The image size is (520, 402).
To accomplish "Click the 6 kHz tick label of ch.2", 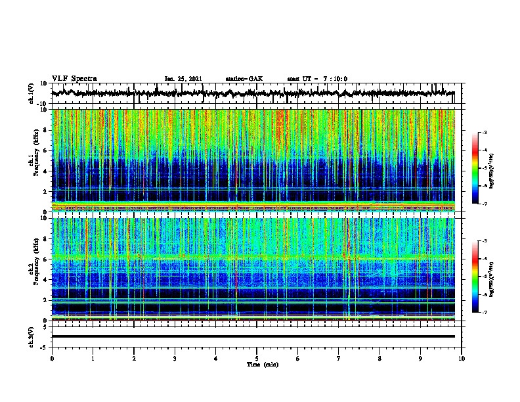I will 45,259.
